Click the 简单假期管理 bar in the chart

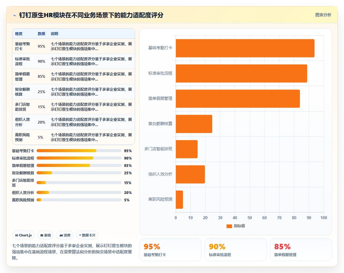(238, 99)
